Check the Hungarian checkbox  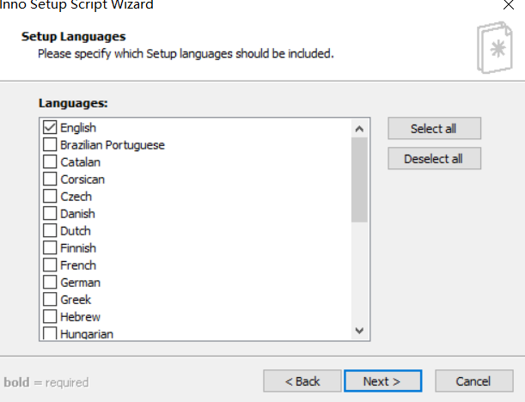point(50,333)
